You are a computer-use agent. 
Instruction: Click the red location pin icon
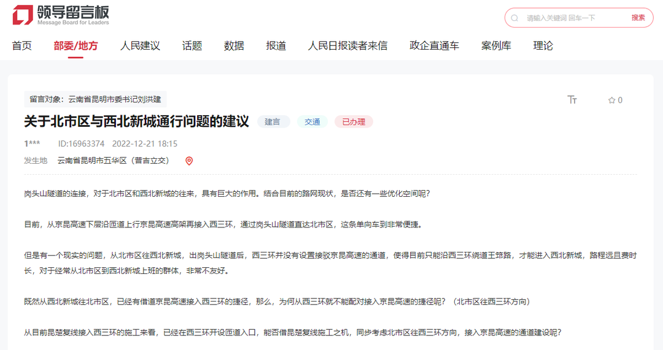pyautogui.click(x=189, y=161)
